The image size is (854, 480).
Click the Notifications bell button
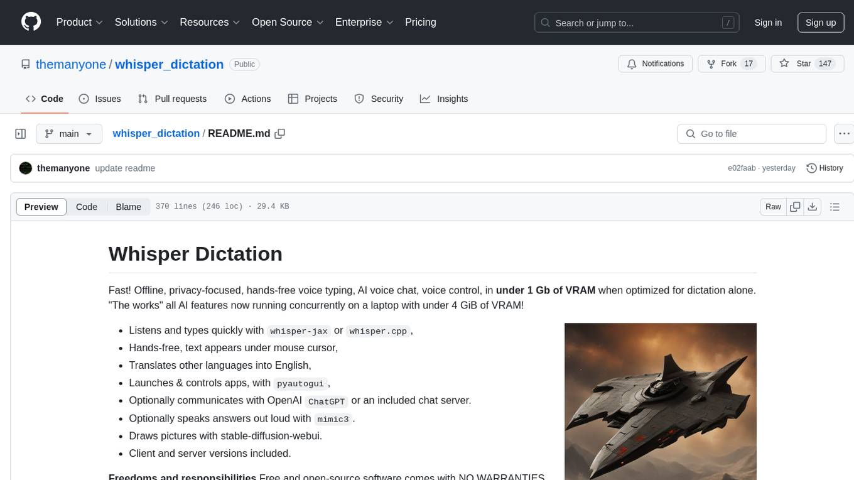click(656, 64)
